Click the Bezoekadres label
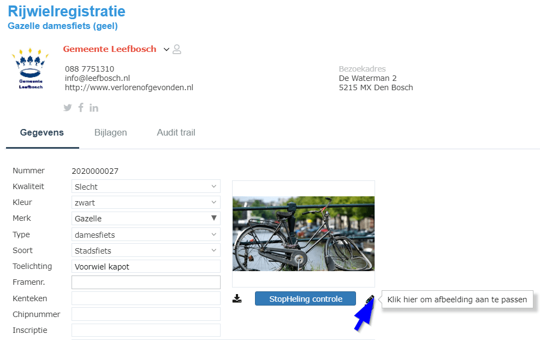This screenshot has height=340, width=540. coord(363,69)
